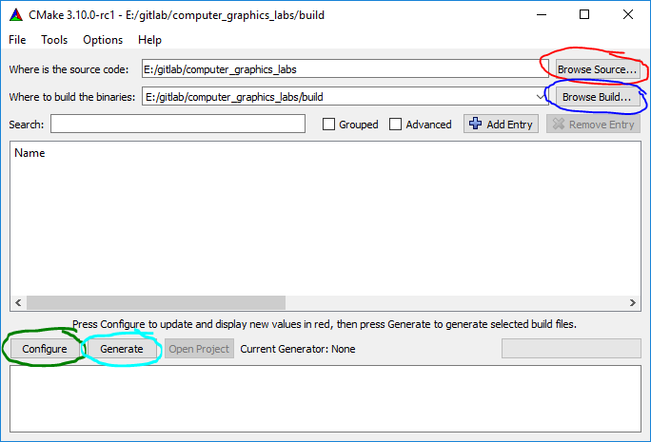
Task: Click the plus icon on Add Entry
Action: pos(475,124)
